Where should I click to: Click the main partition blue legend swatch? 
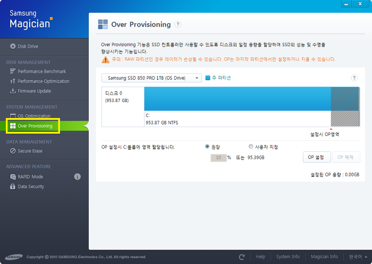click(x=208, y=78)
